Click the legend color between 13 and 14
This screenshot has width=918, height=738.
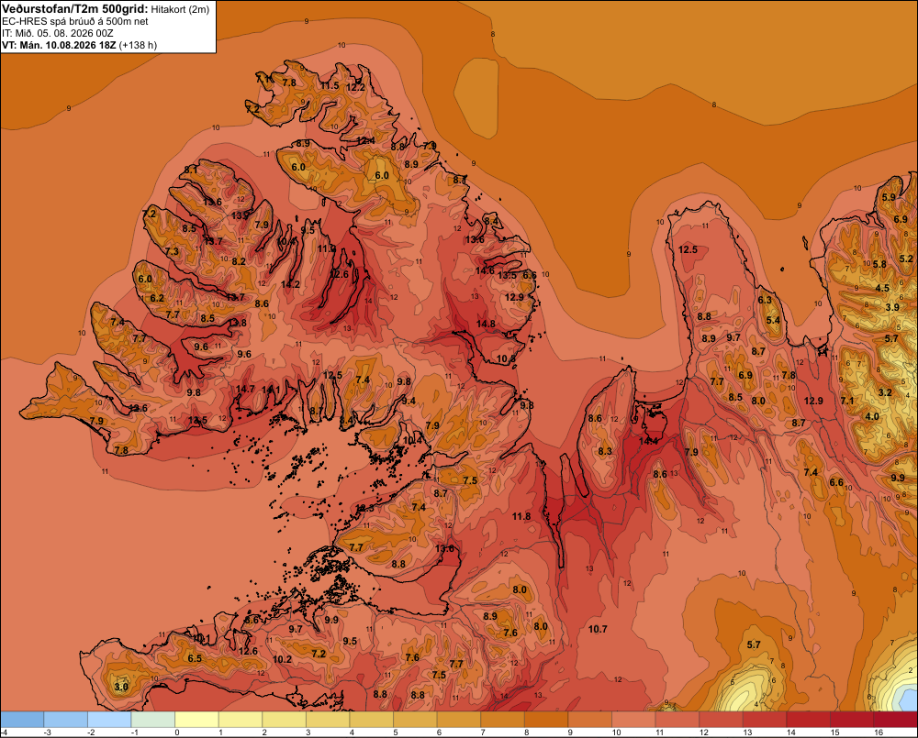764,719
